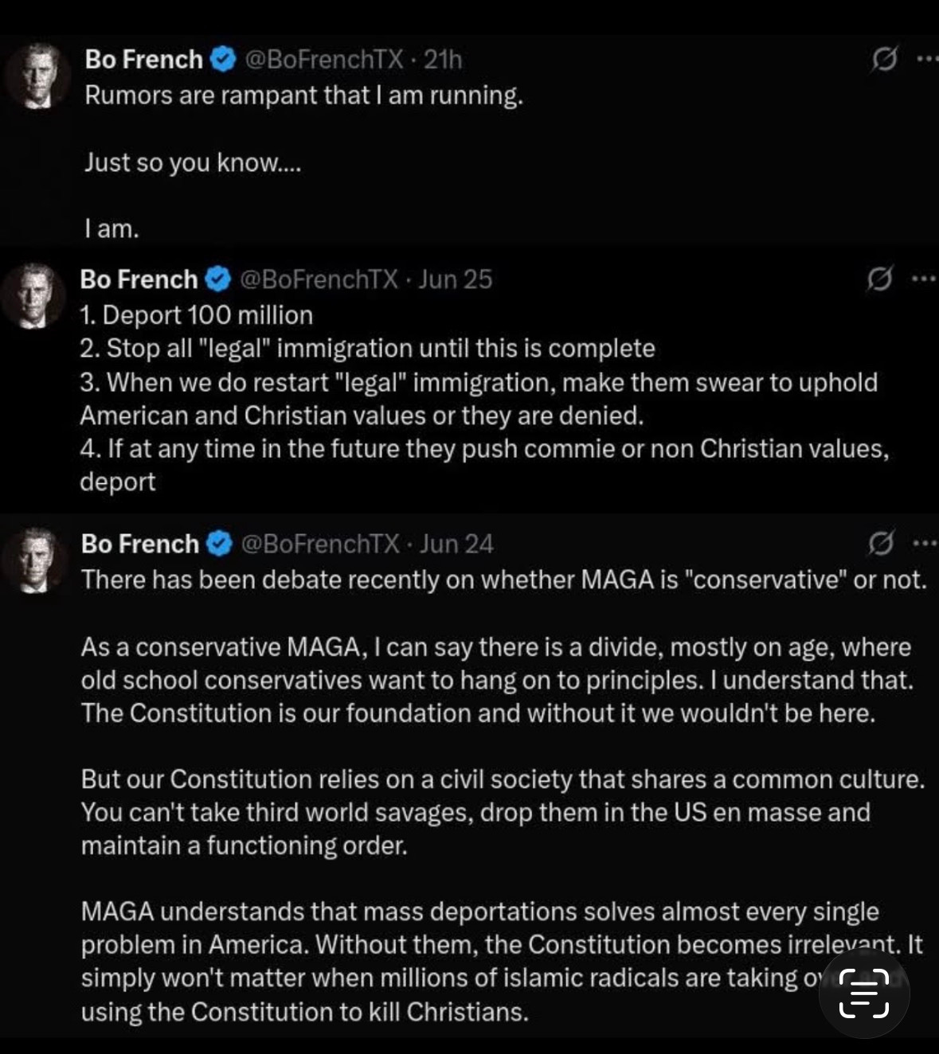
Task: Click the verified badge on the Jun 25 tweet
Action: [218, 279]
